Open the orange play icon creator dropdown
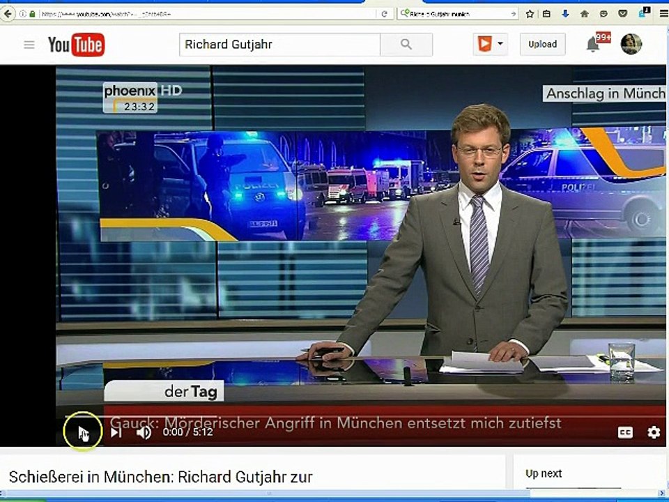The image size is (669, 502). 490,44
